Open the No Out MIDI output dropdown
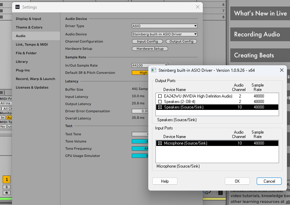 pos(6,127)
